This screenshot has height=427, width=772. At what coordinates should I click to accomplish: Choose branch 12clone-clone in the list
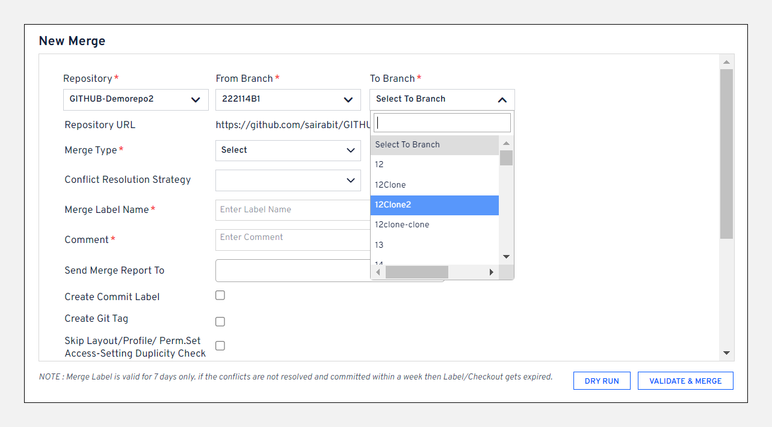[x=434, y=225]
